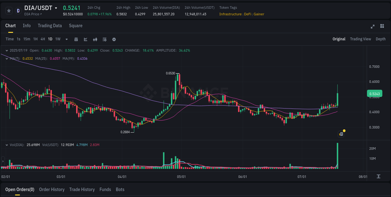Click the news marker icon on chart
Viewport: 391px width, 197px height.
click(x=341, y=134)
